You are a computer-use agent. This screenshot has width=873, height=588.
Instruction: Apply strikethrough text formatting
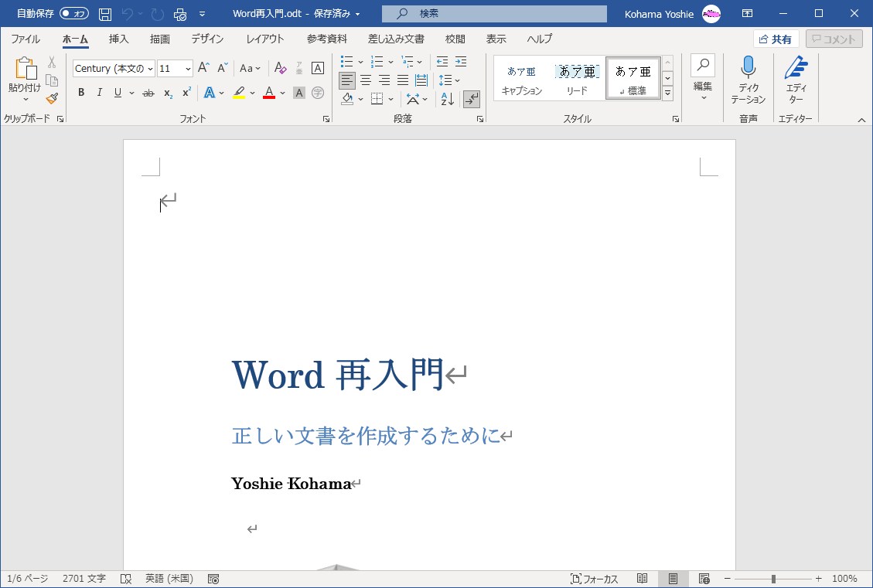click(x=148, y=93)
